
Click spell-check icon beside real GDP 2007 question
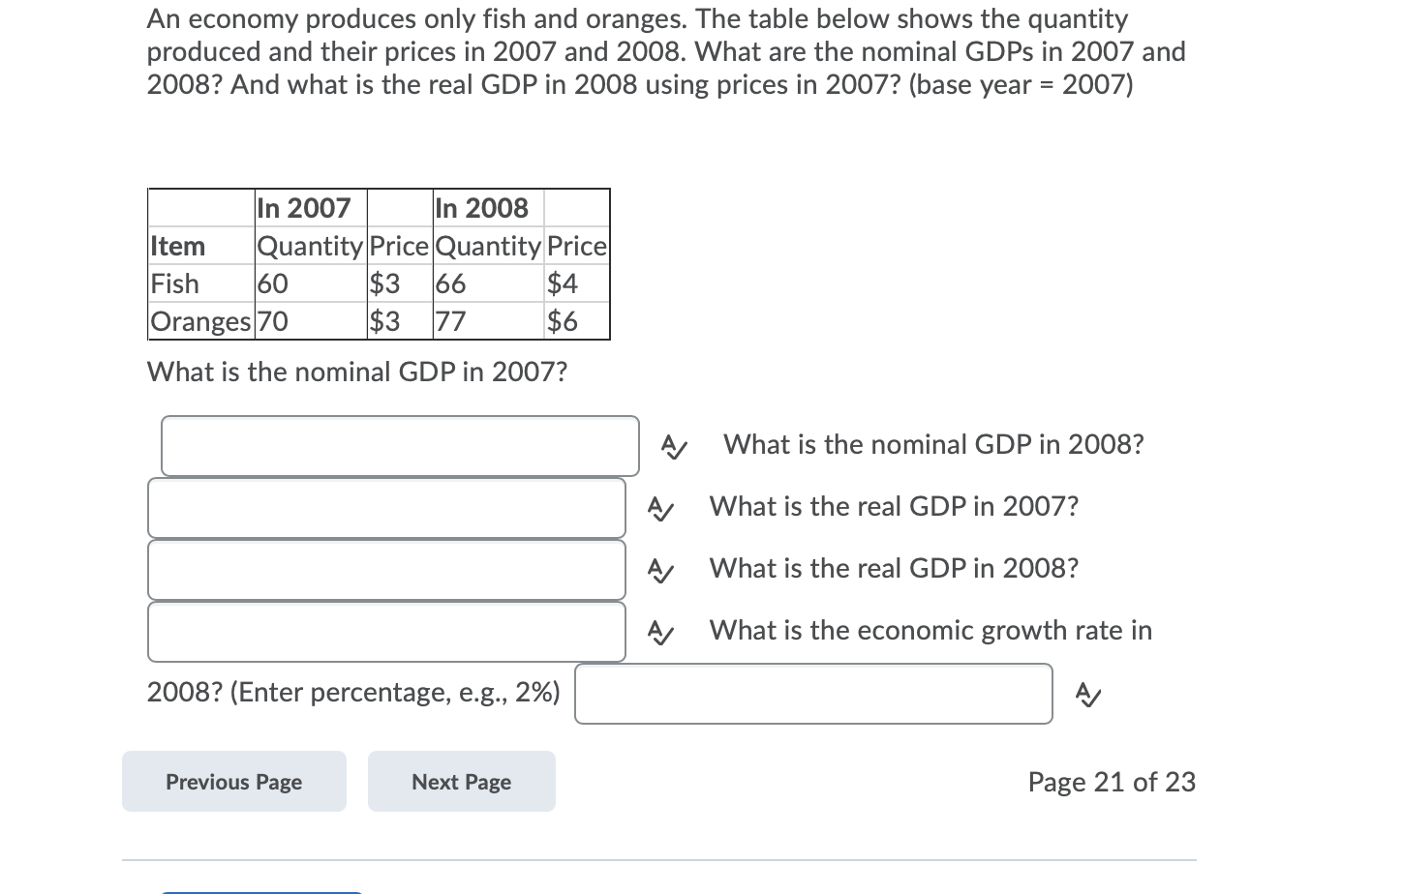click(x=661, y=506)
